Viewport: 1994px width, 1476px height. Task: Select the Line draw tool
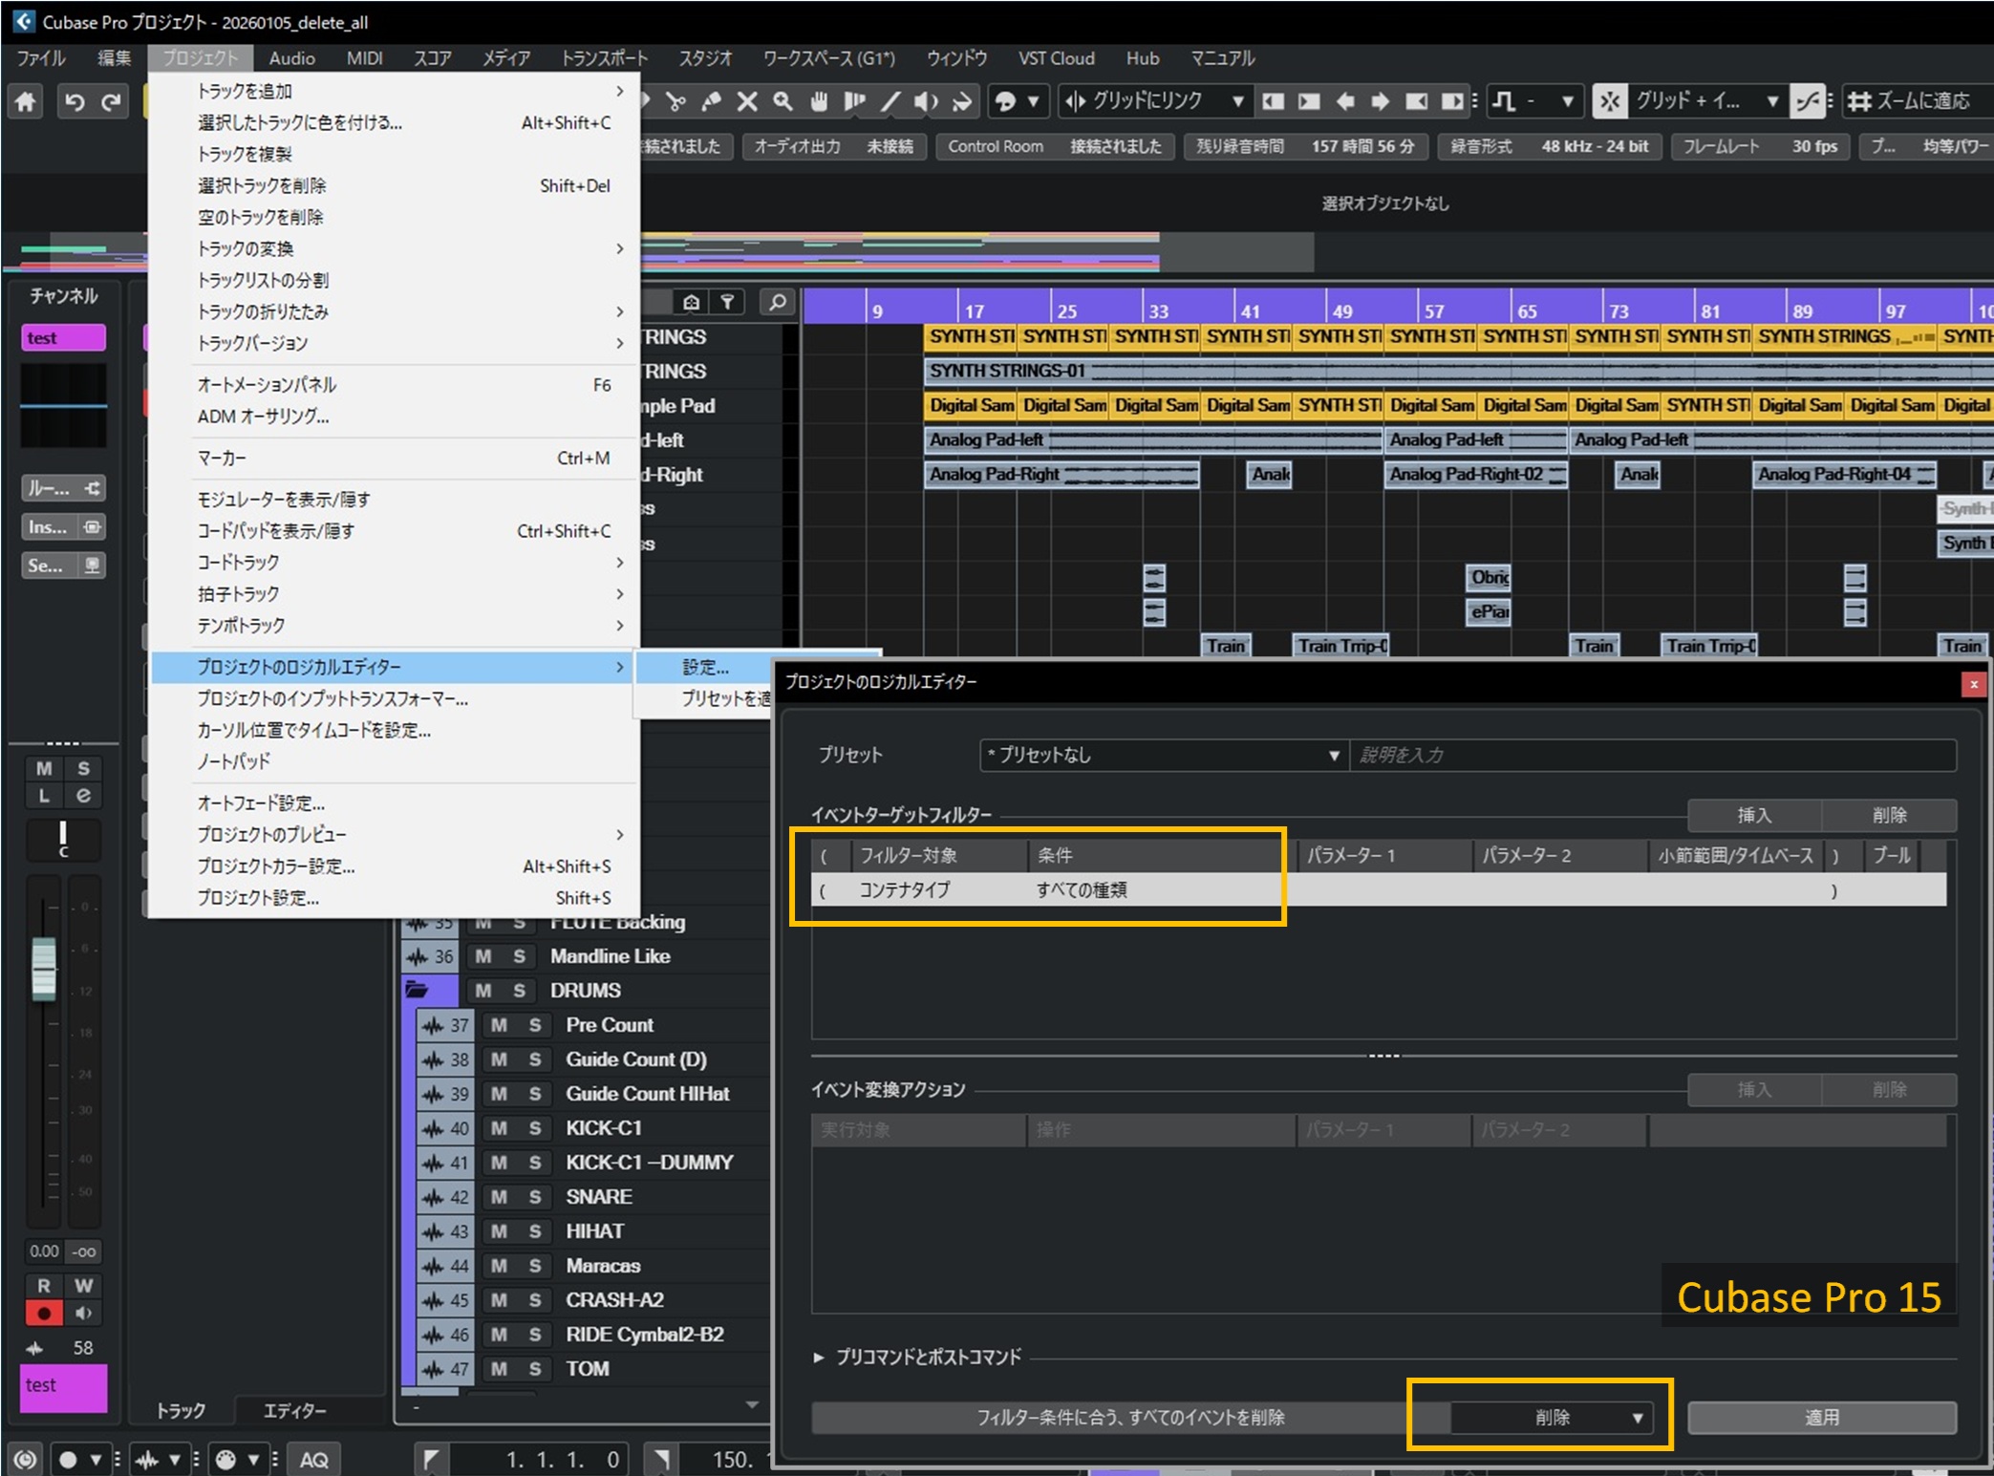click(x=890, y=101)
